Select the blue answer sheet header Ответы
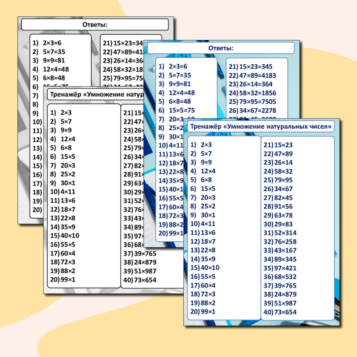Viewport: 357px width, 357px height. click(220, 48)
